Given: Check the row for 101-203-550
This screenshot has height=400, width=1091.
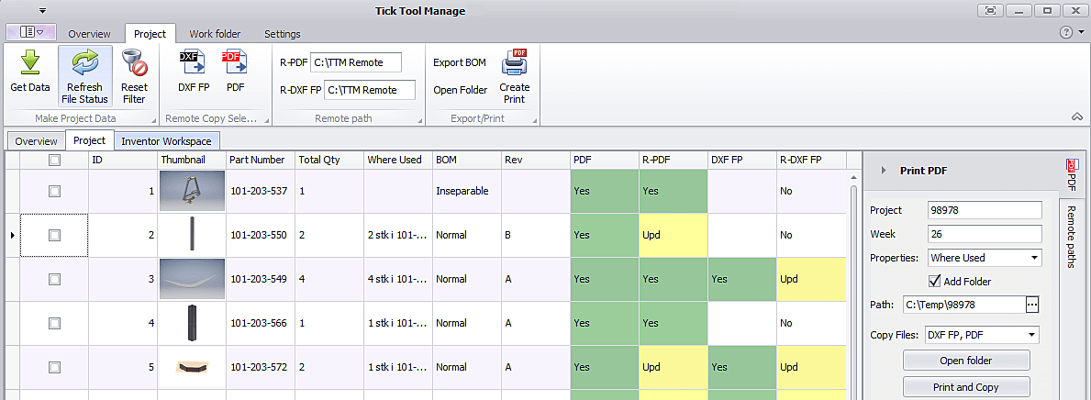Looking at the screenshot, I should (54, 235).
